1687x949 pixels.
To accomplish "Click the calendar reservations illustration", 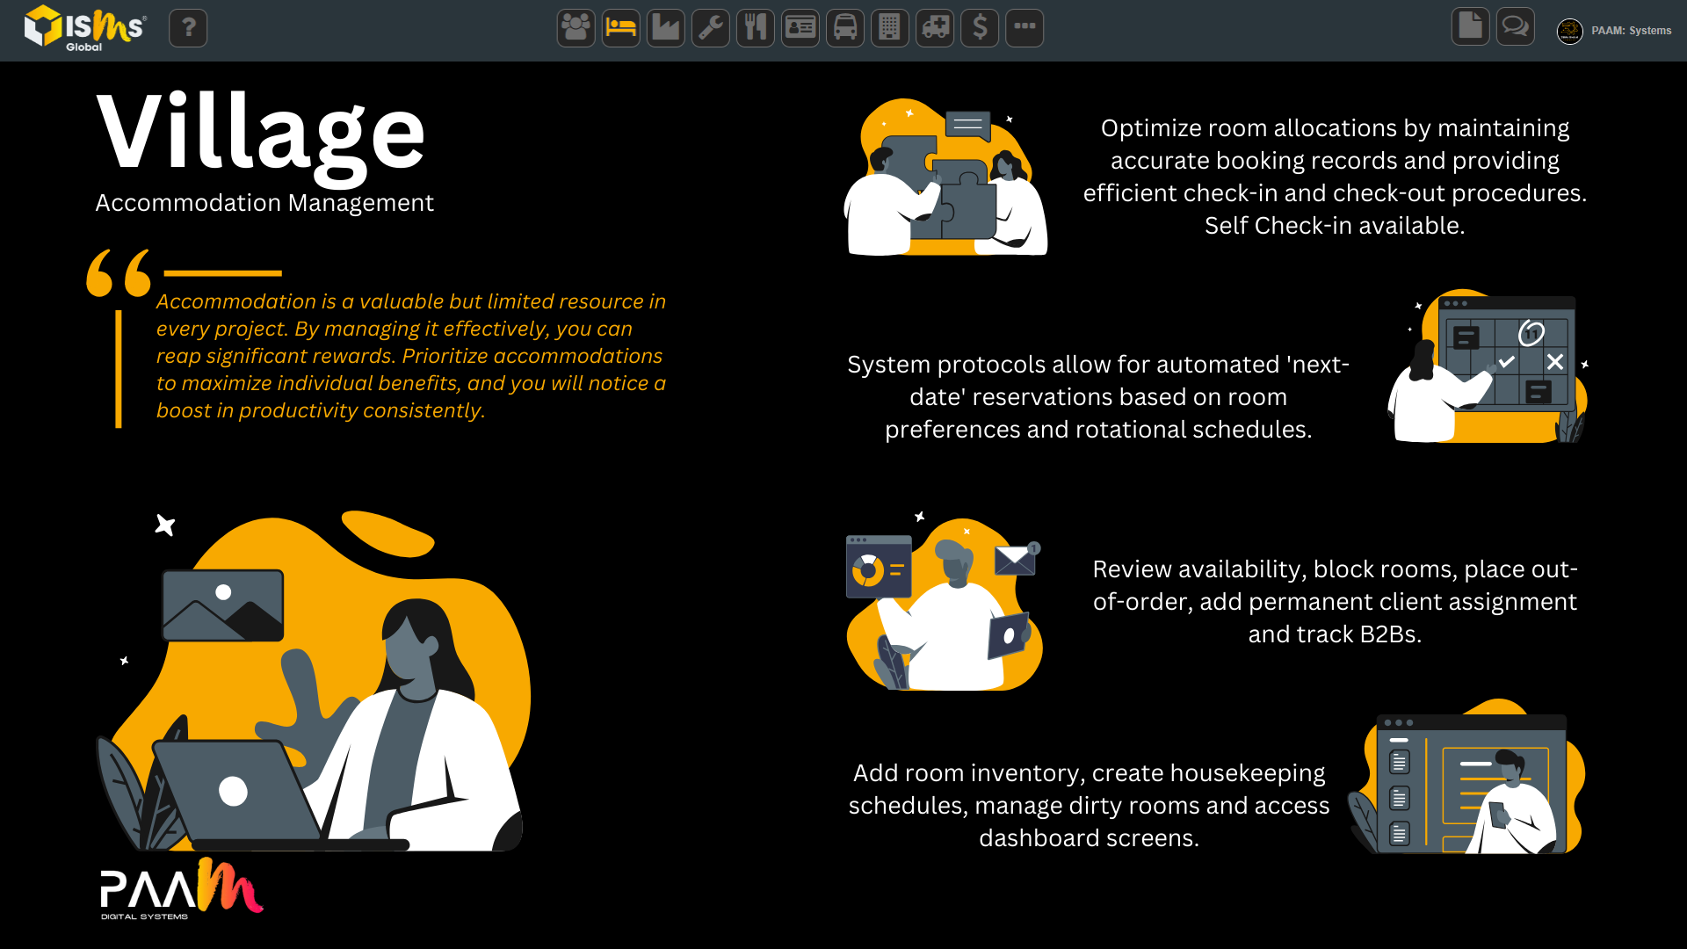I will pyautogui.click(x=1488, y=366).
